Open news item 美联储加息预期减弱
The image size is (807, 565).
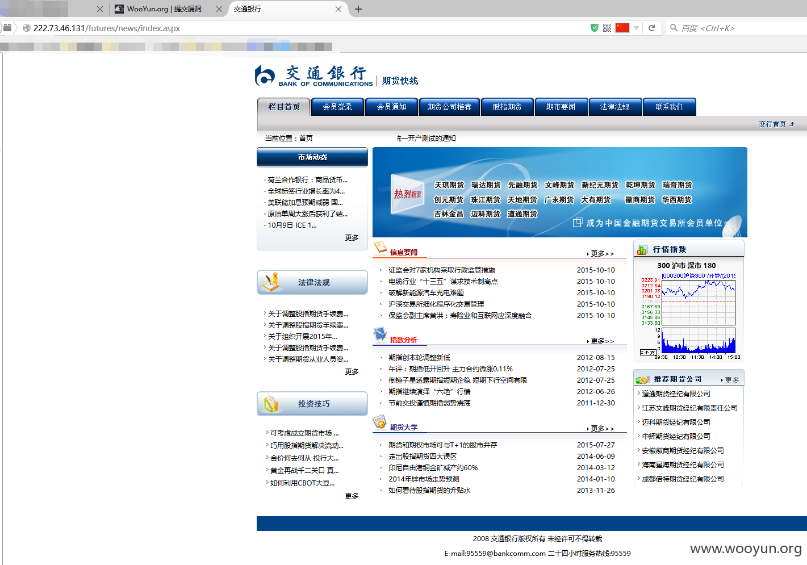click(x=305, y=202)
